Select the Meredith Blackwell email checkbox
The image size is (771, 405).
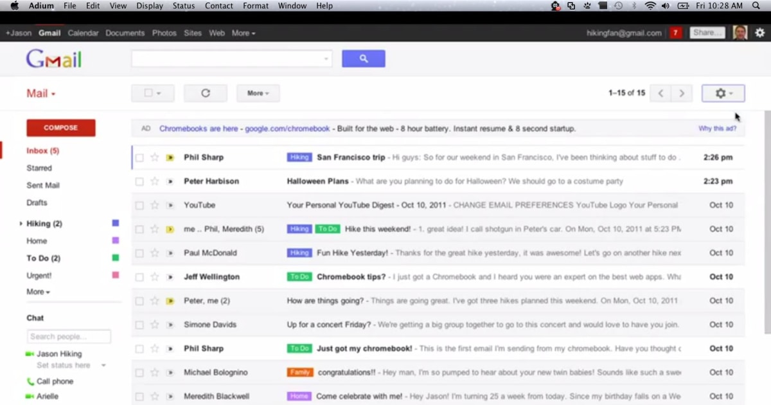(139, 397)
